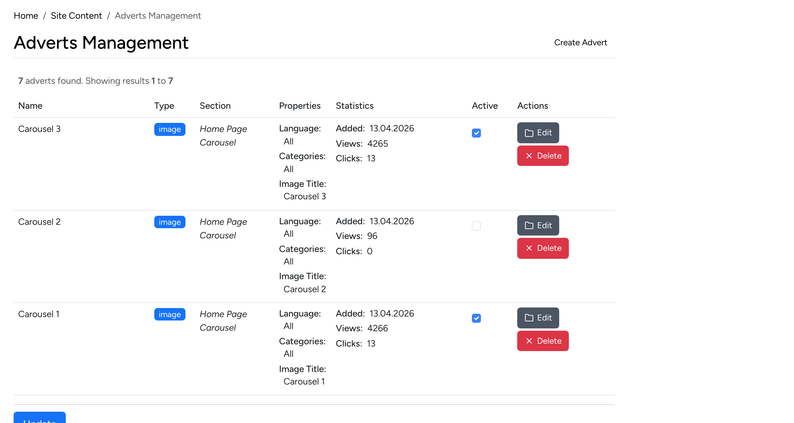The height and width of the screenshot is (423, 794).
Task: Click the Section column header
Action: click(x=215, y=106)
